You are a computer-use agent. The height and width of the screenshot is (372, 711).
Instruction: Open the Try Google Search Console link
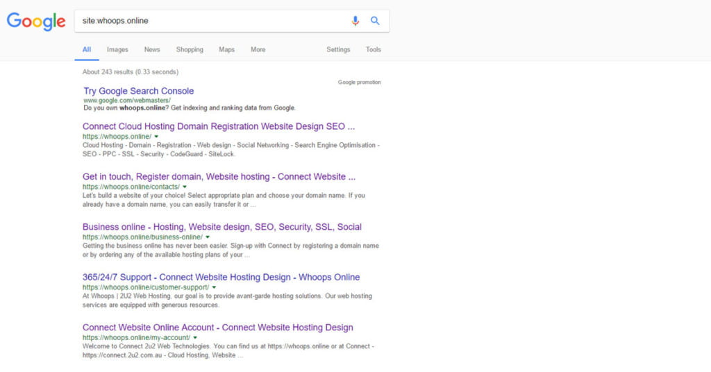coord(139,91)
